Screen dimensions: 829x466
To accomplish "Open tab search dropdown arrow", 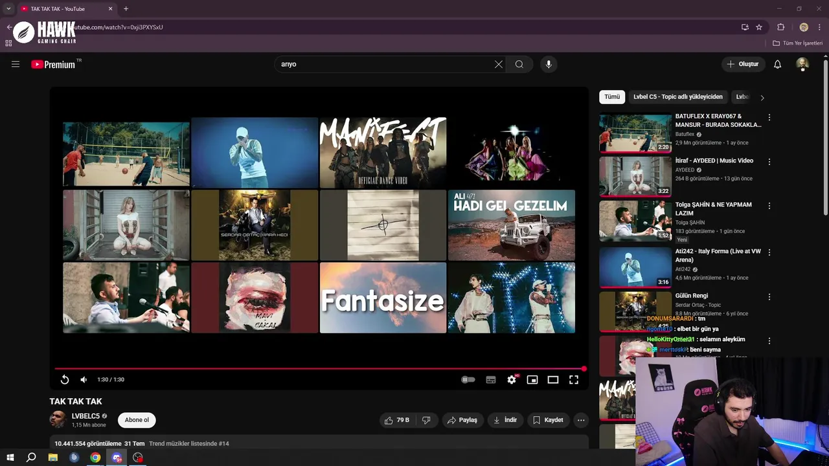I will 8,8.
